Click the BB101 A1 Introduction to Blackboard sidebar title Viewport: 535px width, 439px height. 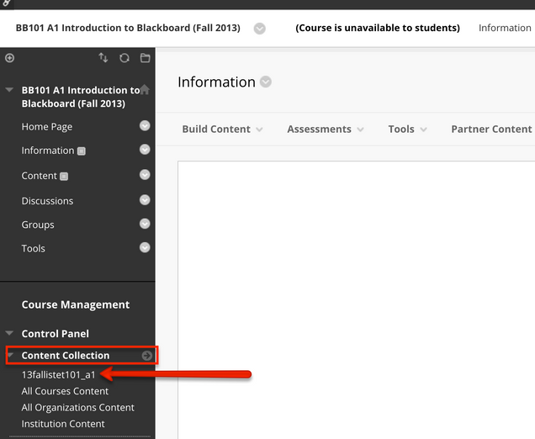[81, 97]
